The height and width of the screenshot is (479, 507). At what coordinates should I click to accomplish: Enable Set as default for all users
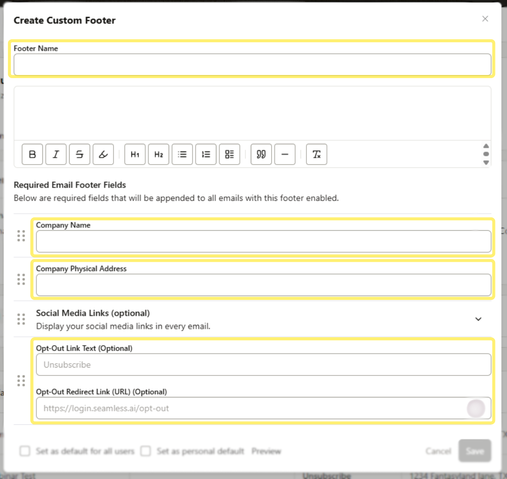(24, 451)
